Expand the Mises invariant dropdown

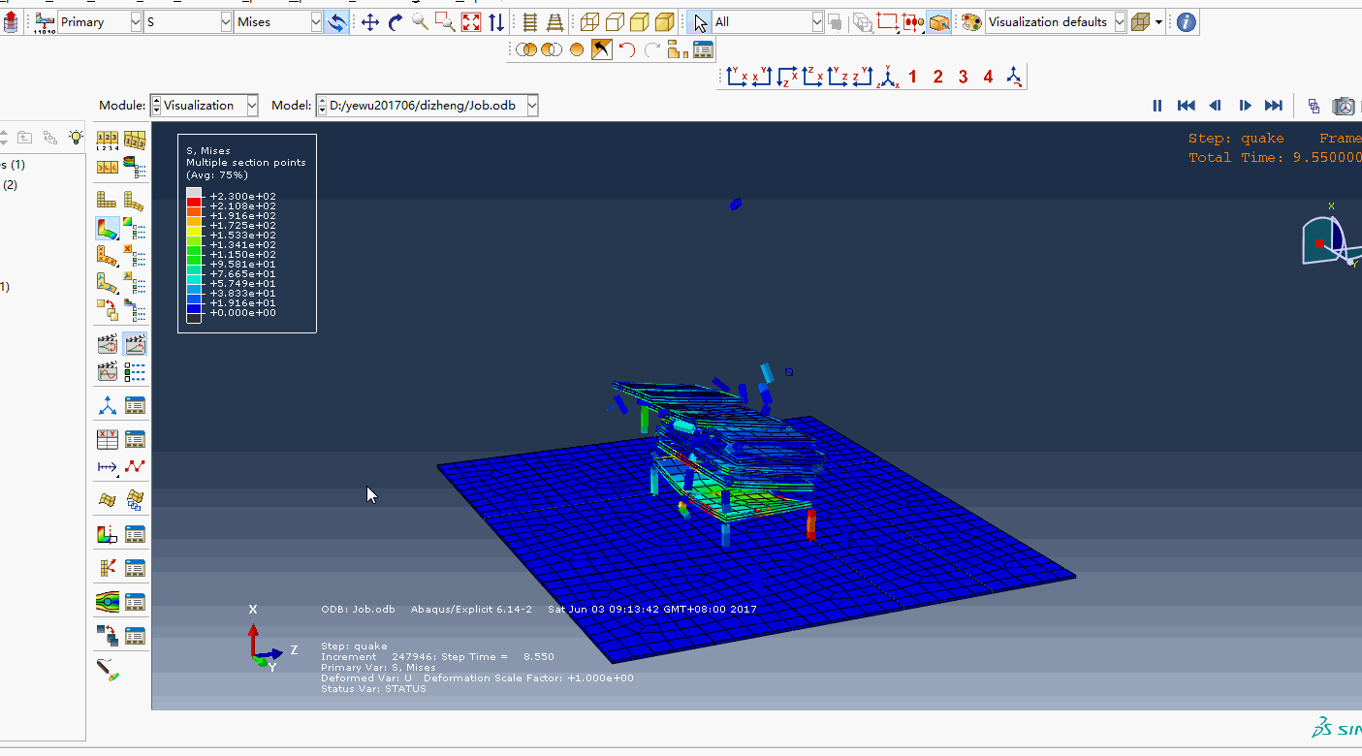click(316, 22)
